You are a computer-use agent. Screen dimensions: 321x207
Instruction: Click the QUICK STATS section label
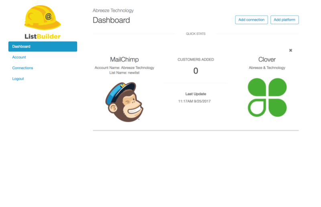(196, 34)
